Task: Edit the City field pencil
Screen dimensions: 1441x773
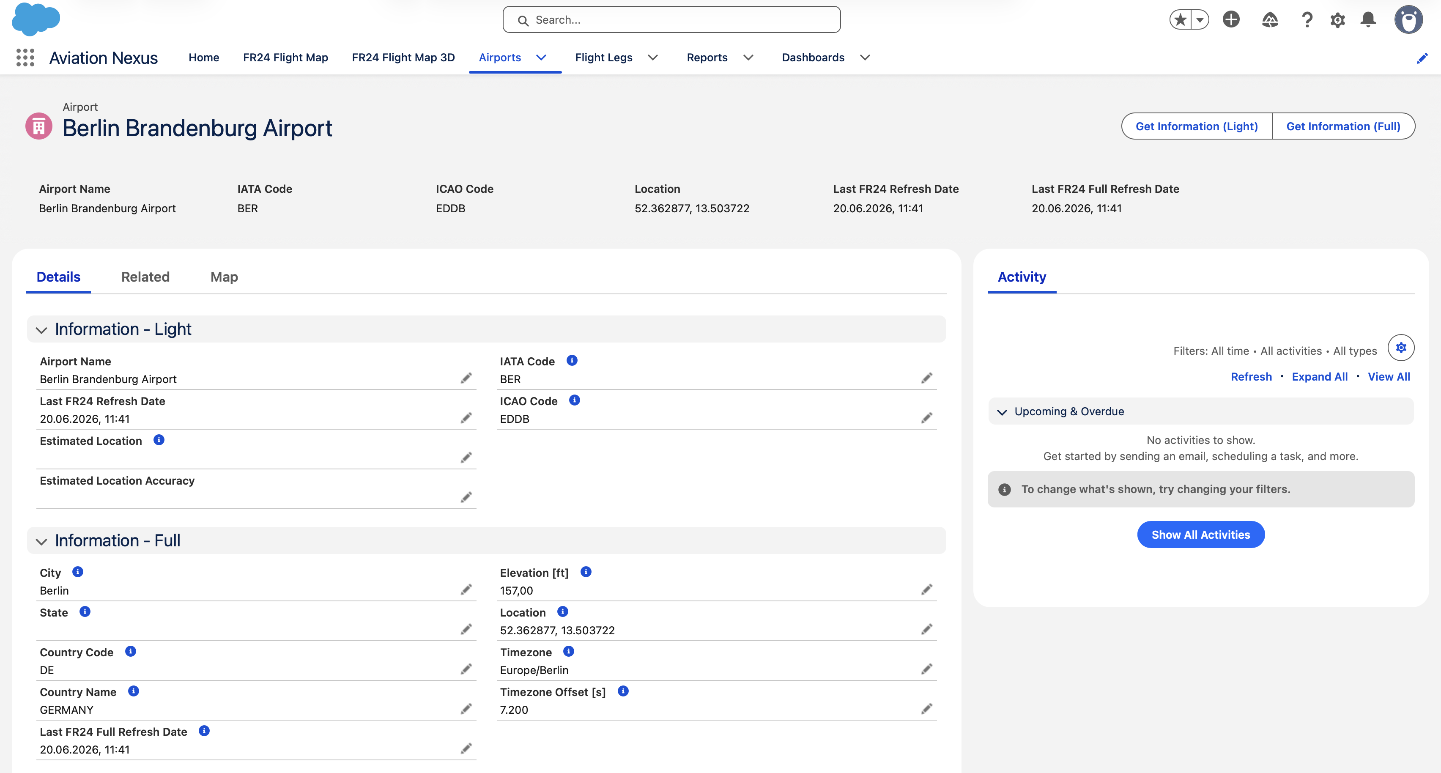Action: coord(466,590)
